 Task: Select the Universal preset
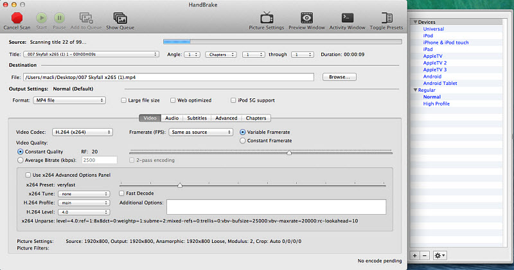[x=433, y=29]
